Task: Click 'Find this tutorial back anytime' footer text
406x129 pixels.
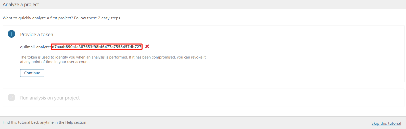Action: pyautogui.click(x=44, y=122)
